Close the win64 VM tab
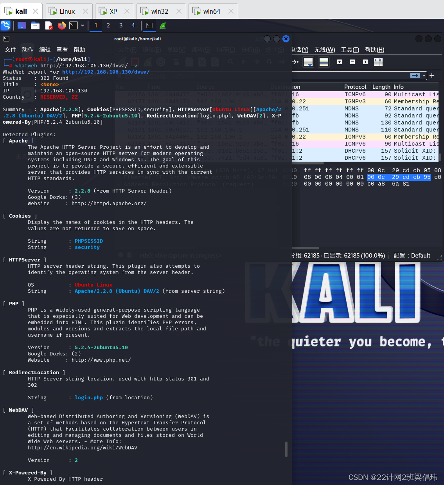Viewport: 444px width, 485px height. click(x=231, y=11)
